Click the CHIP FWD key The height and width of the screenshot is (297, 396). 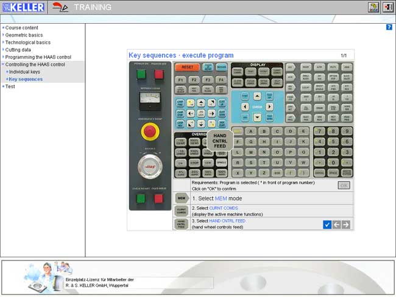[x=180, y=103]
